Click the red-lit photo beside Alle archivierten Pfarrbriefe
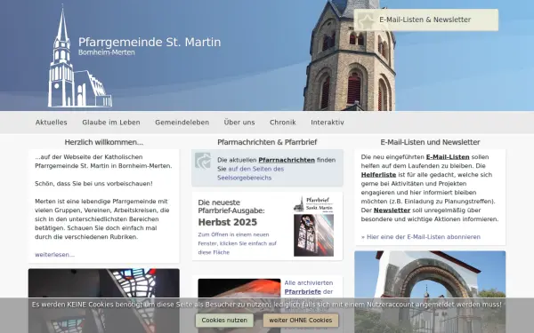The width and height of the screenshot is (534, 333). [x=239, y=305]
